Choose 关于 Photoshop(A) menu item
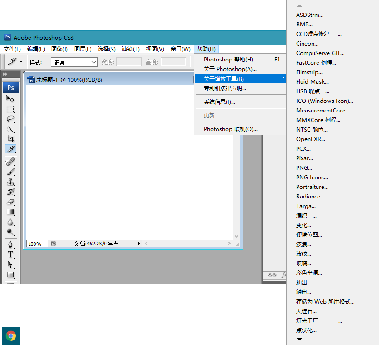This screenshot has width=379, height=345. coord(240,69)
